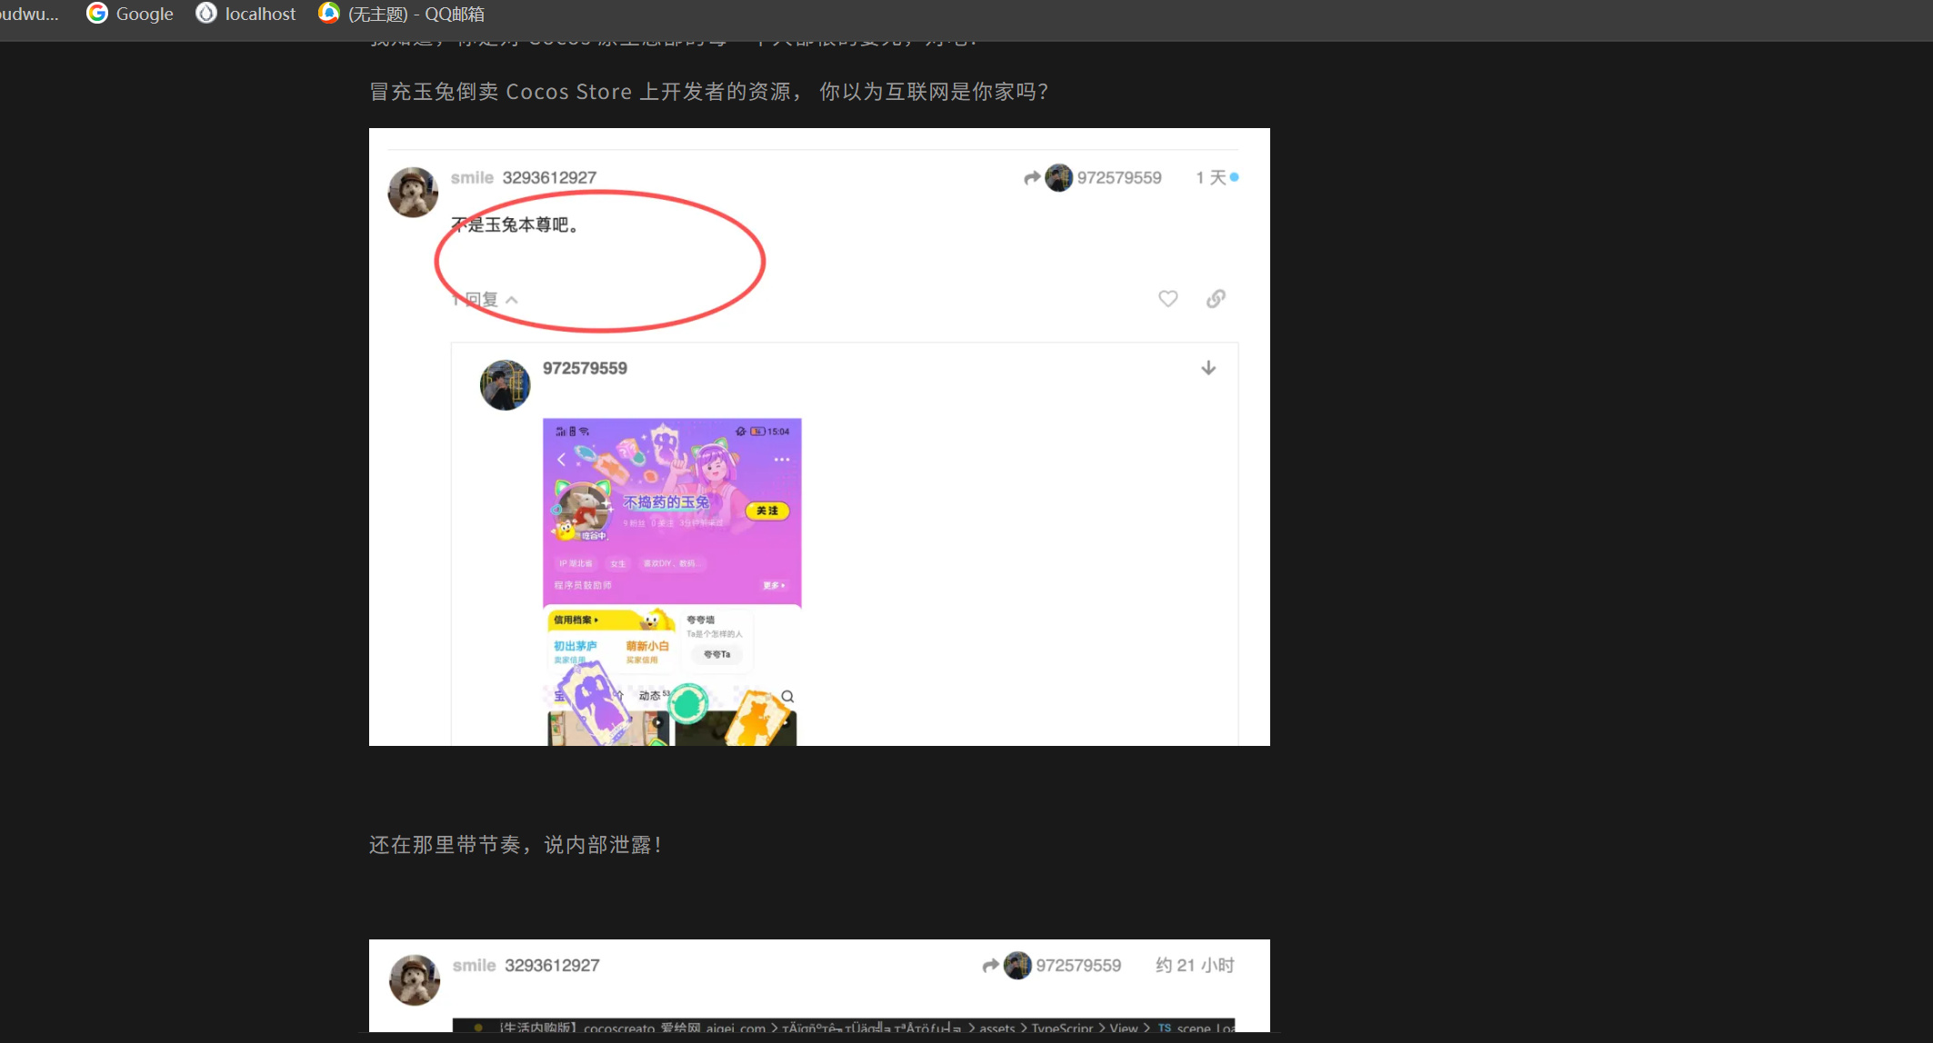Click the three-dots menu in the phone screenshot
The width and height of the screenshot is (1933, 1043).
pos(781,460)
